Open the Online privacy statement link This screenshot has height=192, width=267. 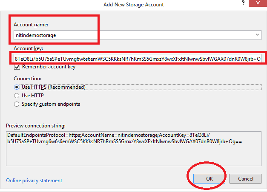click(34, 181)
